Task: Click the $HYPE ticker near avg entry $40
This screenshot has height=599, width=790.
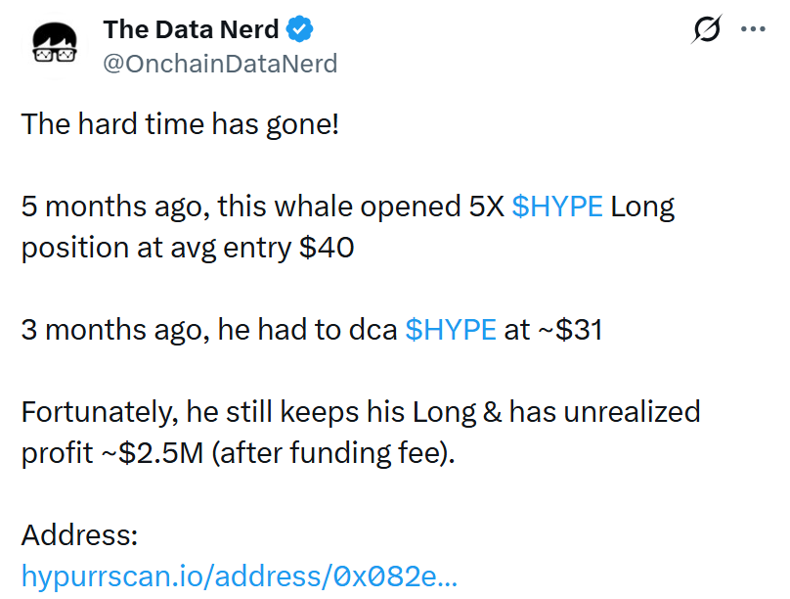Action: click(558, 206)
